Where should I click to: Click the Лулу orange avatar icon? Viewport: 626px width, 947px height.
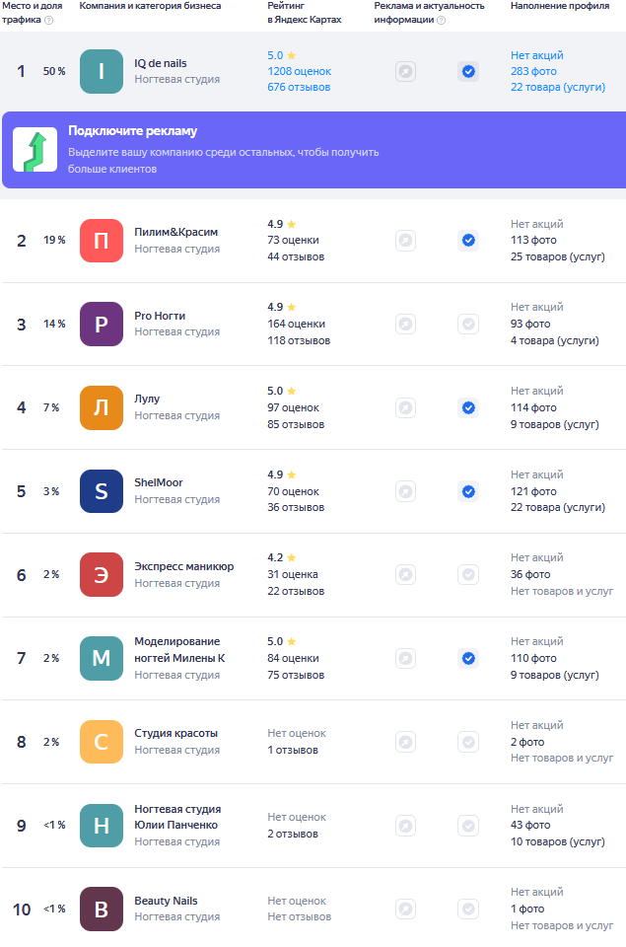102,407
